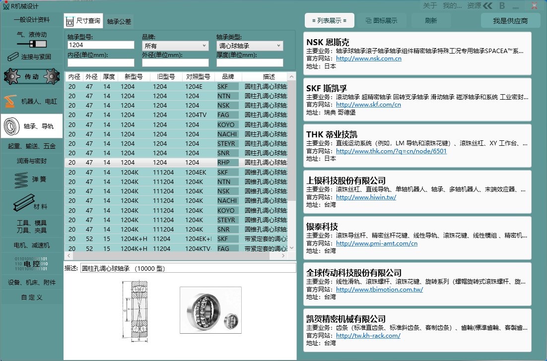Open the 电控 binary-code category
Image resolution: width=547 pixels, height=361 pixels.
coord(32,264)
